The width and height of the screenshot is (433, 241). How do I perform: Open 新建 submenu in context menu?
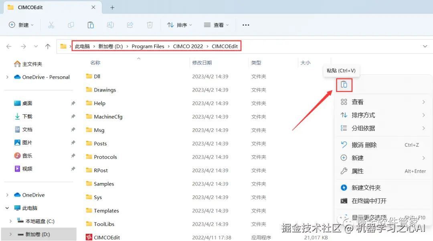pos(383,158)
